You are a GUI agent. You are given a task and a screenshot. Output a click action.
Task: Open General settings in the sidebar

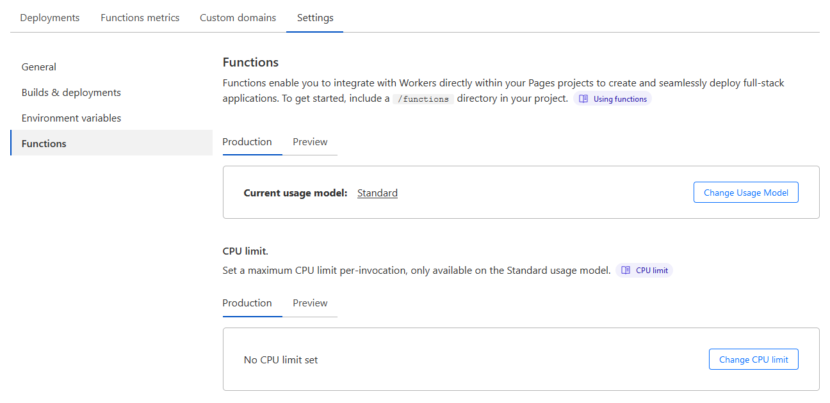pos(39,67)
